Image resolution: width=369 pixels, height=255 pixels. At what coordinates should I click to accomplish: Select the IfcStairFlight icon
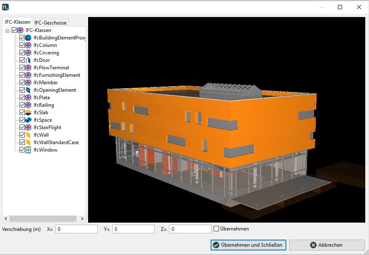point(28,127)
